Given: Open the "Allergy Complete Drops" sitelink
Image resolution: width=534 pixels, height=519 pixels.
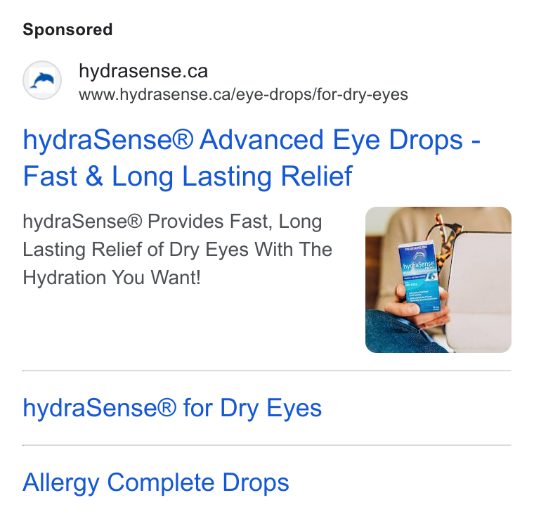Looking at the screenshot, I should pos(156,482).
